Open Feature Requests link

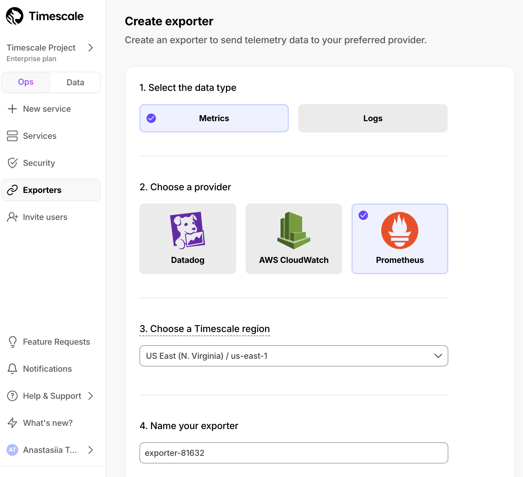click(51, 342)
